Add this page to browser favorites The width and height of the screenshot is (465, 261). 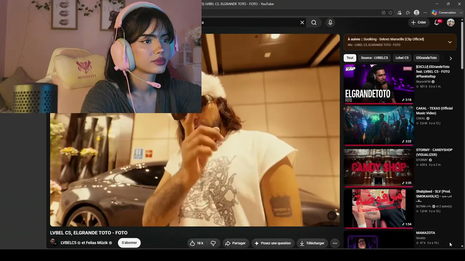391,13
